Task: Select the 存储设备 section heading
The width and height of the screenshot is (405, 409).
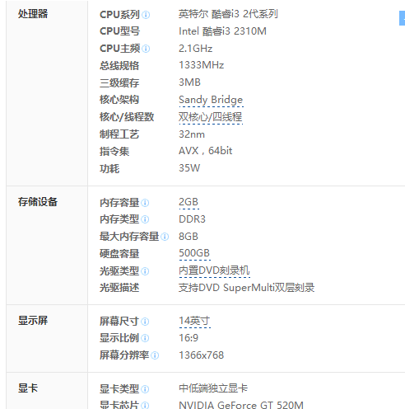Action: tap(38, 202)
